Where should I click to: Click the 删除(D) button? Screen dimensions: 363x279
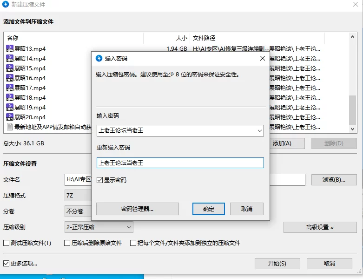pyautogui.click(x=334, y=143)
